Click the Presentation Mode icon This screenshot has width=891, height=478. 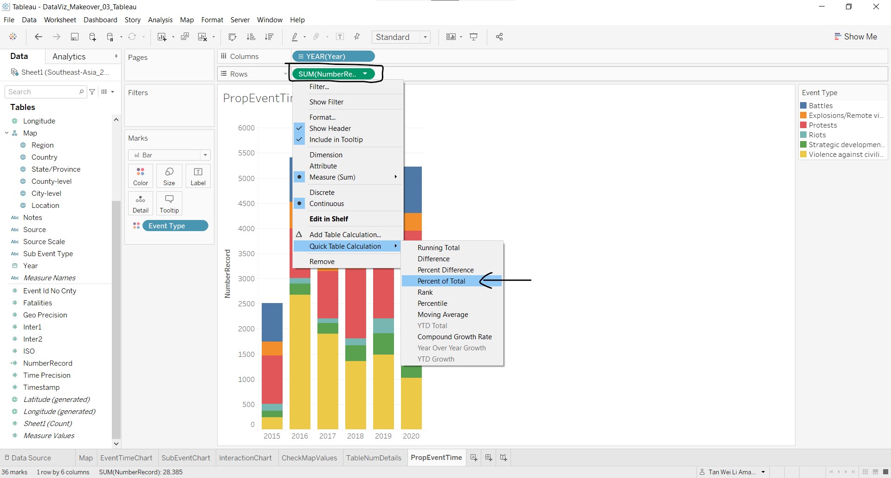[x=474, y=37]
